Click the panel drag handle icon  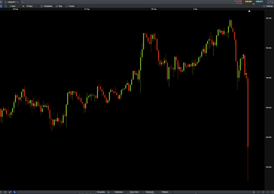coord(266,2)
